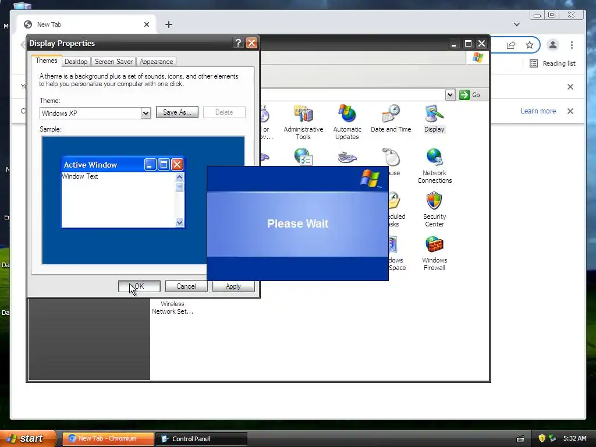Click the sample window scroll up arrow

[x=179, y=177]
